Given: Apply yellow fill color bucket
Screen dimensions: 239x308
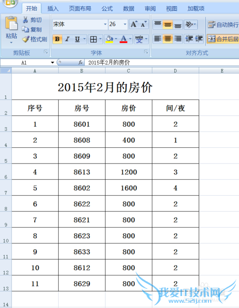Looking at the screenshot, I should pos(109,39).
